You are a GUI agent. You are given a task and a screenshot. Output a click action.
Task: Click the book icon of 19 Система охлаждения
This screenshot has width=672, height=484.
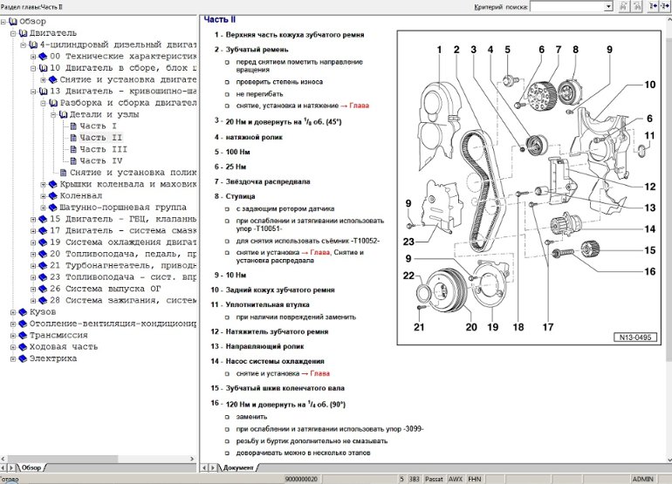[x=43, y=242]
